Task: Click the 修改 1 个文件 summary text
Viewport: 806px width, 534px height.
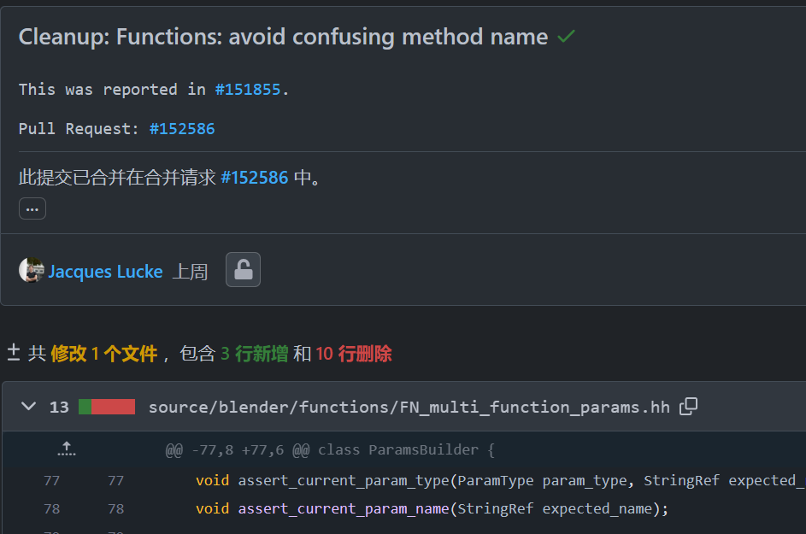Action: point(104,354)
